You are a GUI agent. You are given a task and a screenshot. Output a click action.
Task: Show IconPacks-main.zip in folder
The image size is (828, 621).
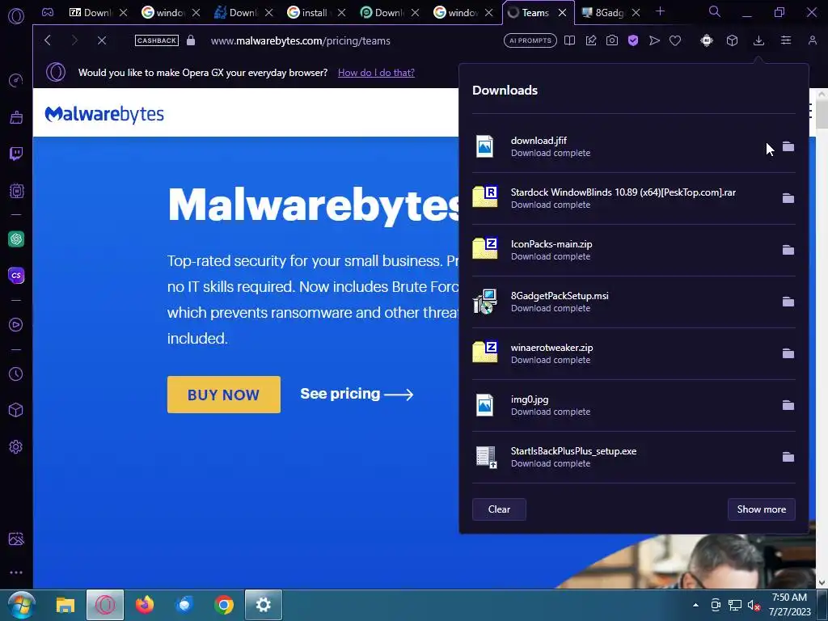[788, 250]
